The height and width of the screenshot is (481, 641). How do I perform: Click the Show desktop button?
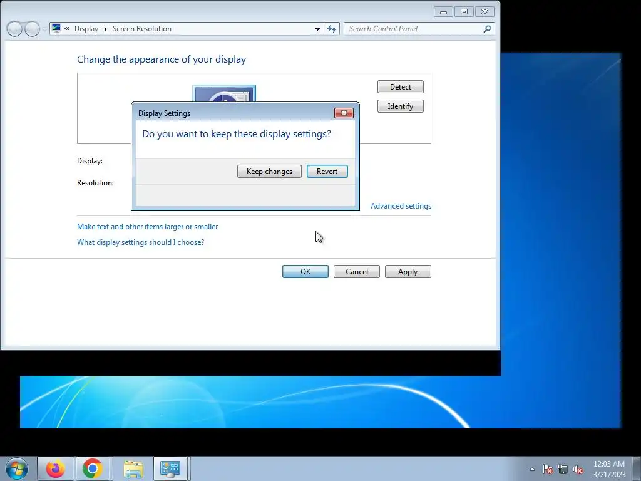pyautogui.click(x=637, y=468)
